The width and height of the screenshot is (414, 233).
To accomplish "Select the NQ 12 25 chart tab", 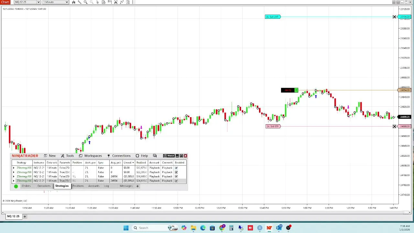I will (13, 216).
